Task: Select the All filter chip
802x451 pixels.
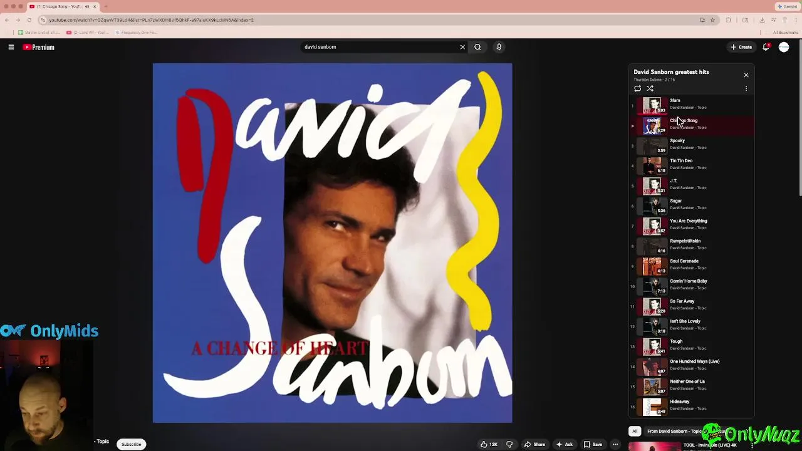Action: pyautogui.click(x=635, y=431)
